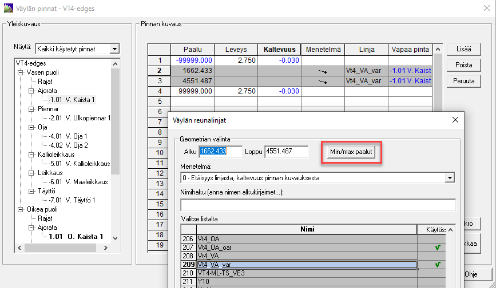Click the Paalu cell 4551.487 in row 3
Image resolution: width=496 pixels, height=288 pixels.
pyautogui.click(x=192, y=81)
